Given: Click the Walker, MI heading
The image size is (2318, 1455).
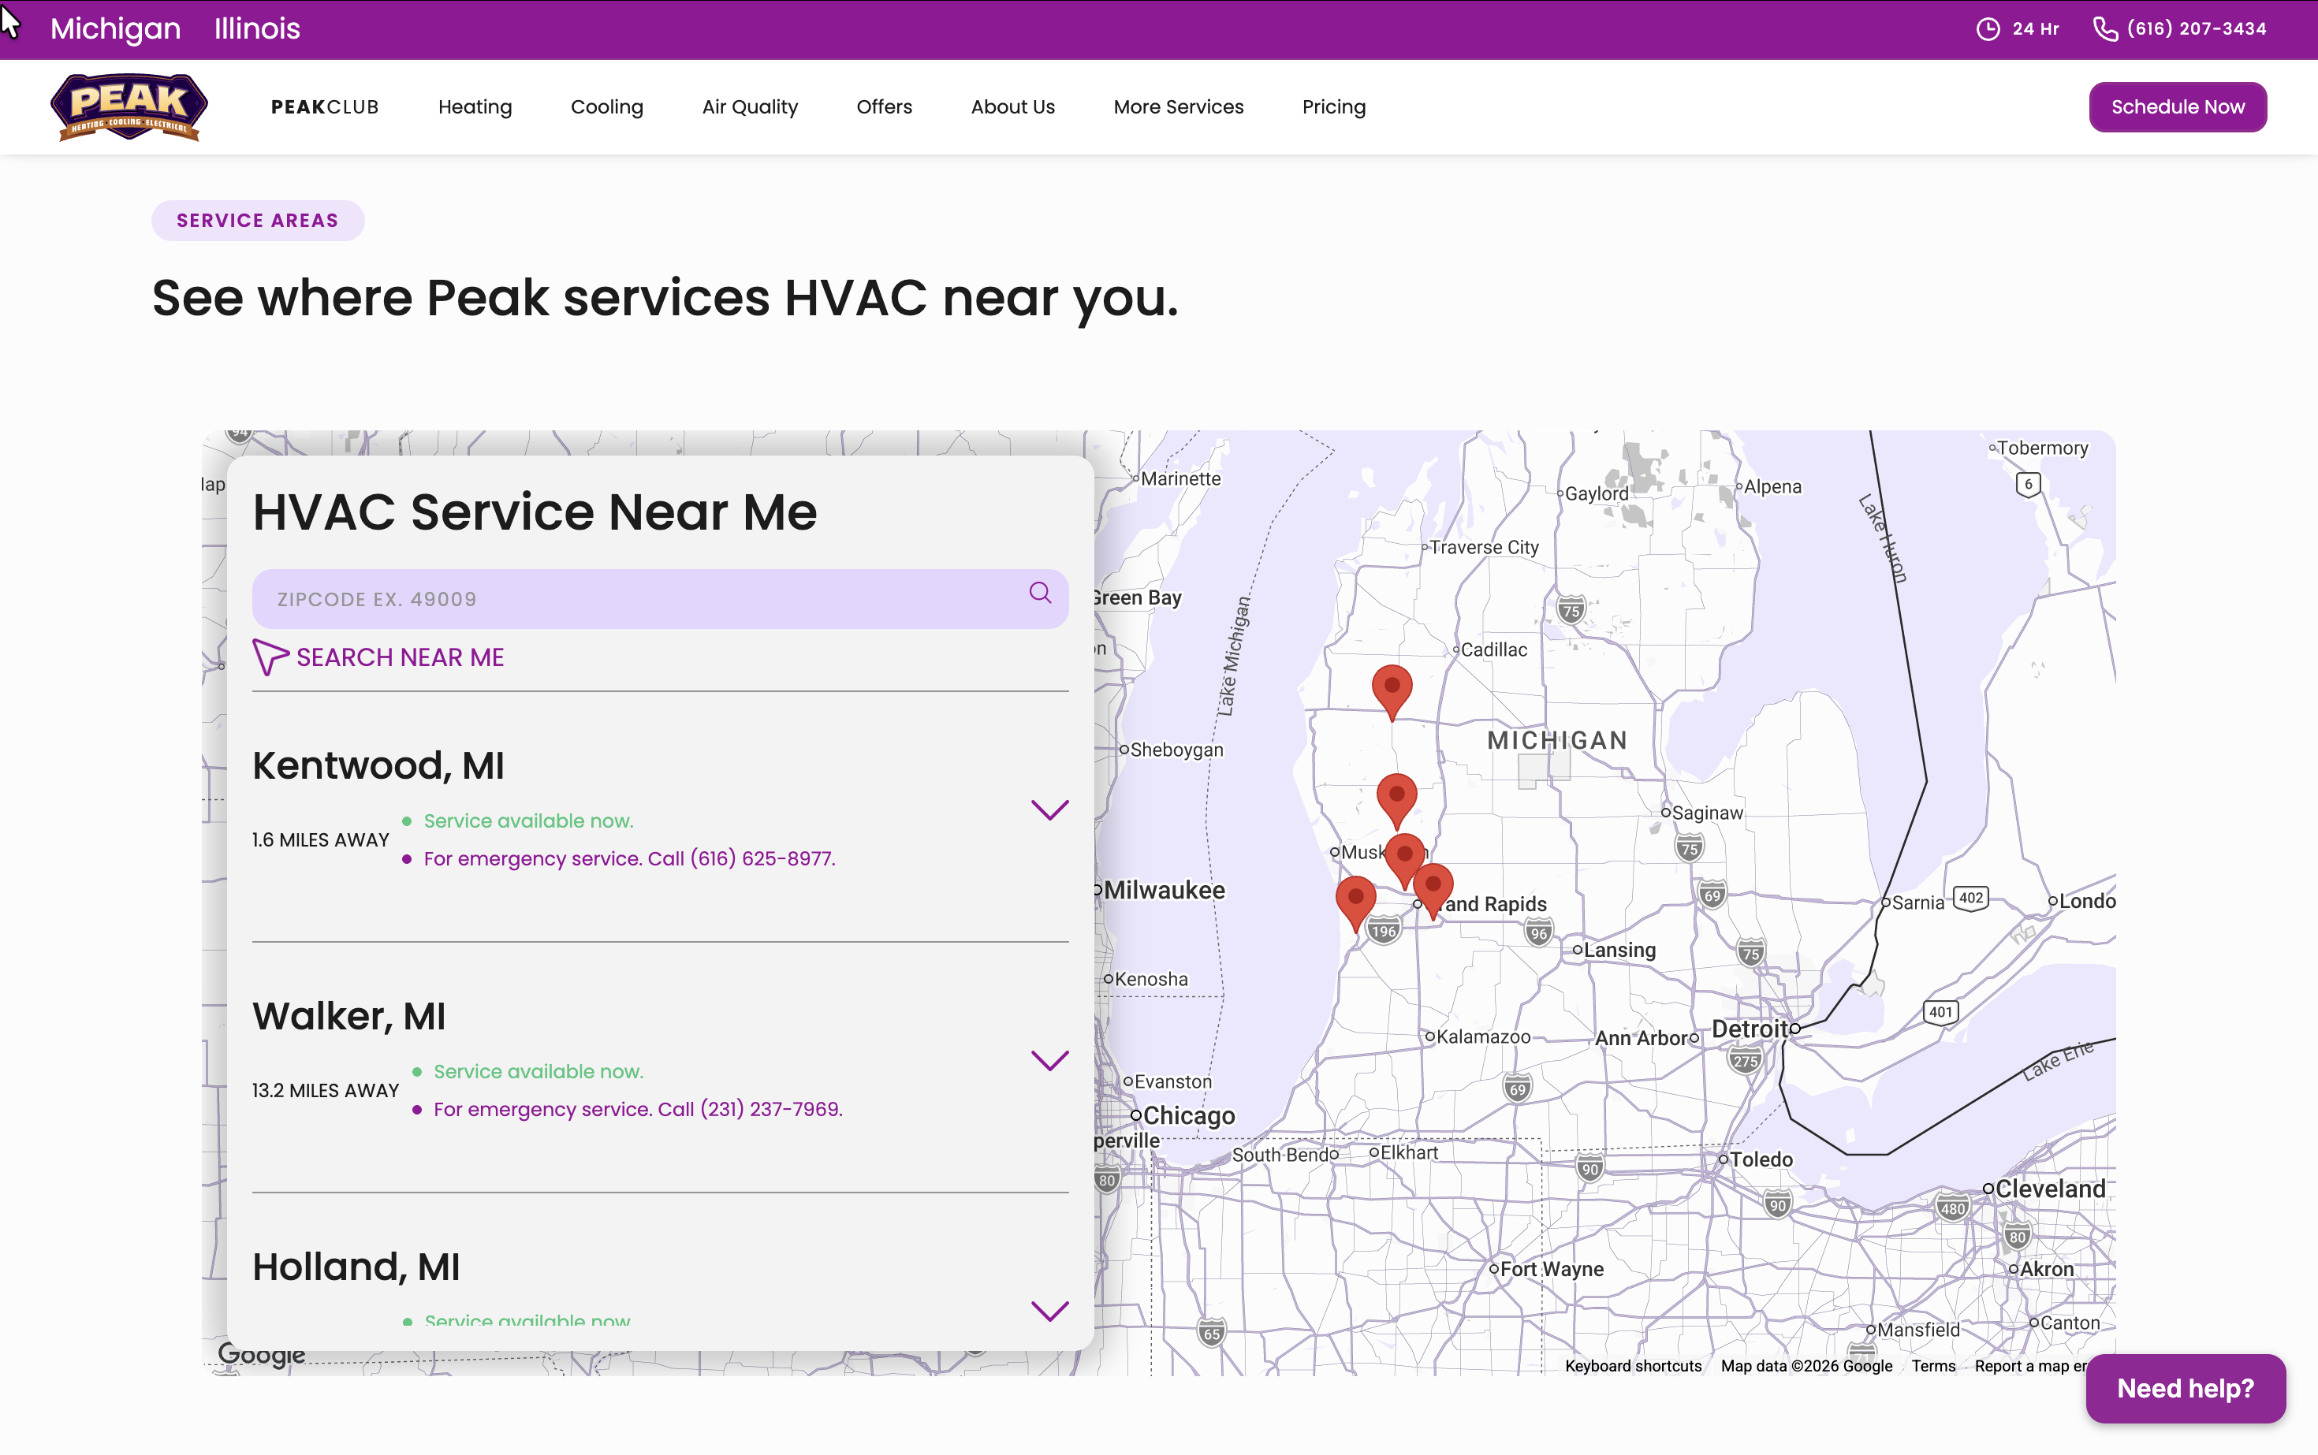Looking at the screenshot, I should 348,1016.
